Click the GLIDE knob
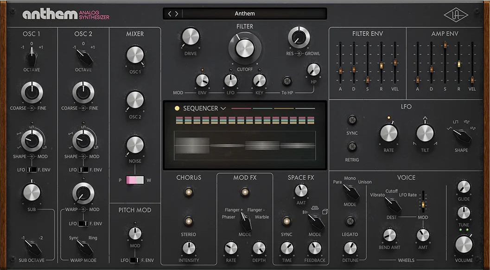The image size is (490, 270). click(x=464, y=187)
